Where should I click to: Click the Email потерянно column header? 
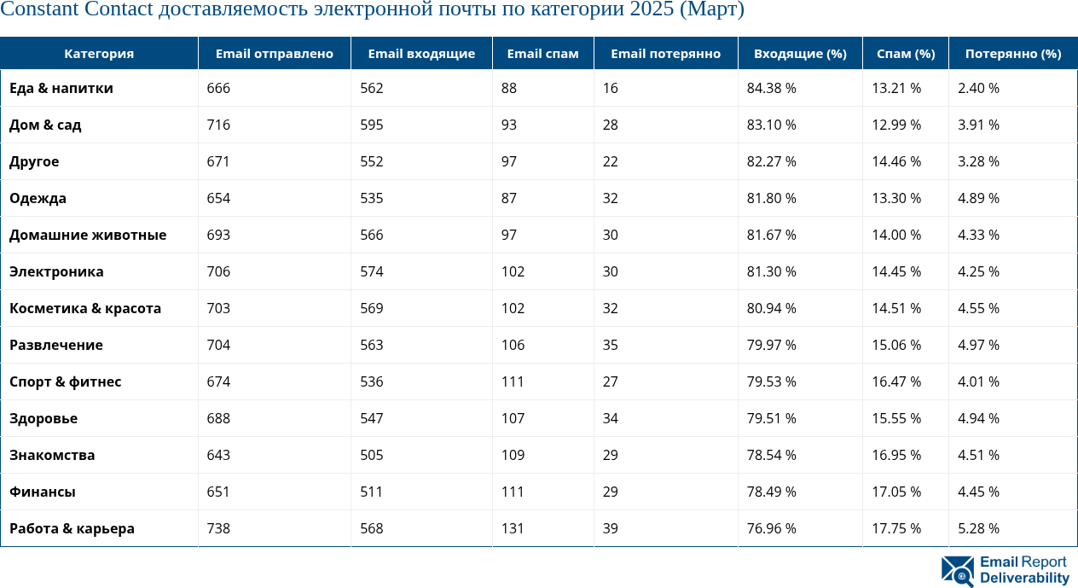coord(665,52)
